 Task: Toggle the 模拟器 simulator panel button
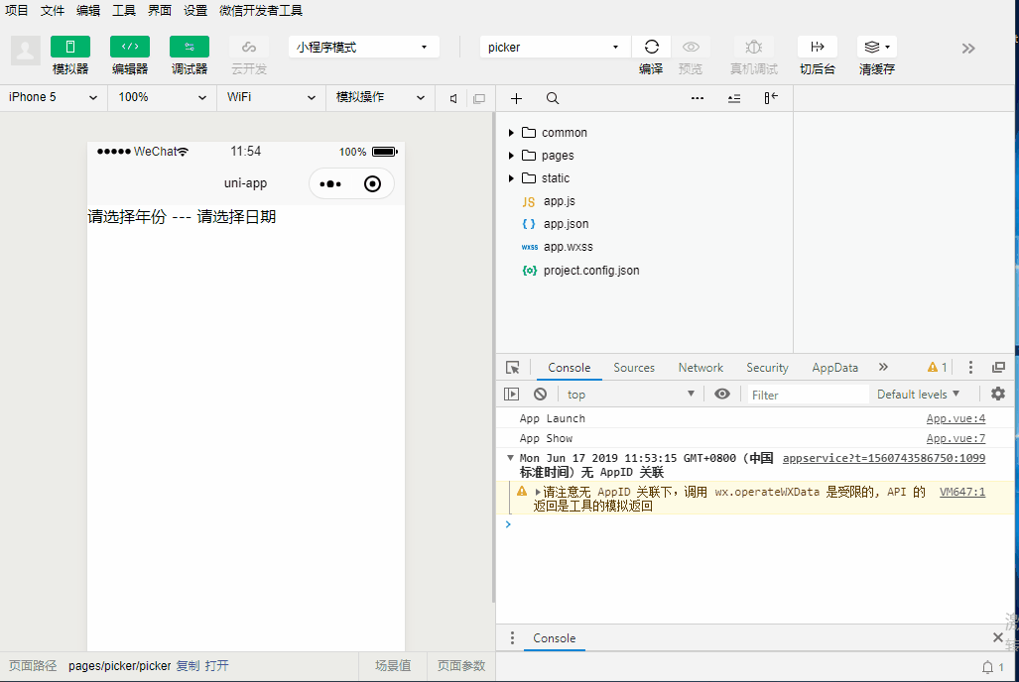(70, 47)
